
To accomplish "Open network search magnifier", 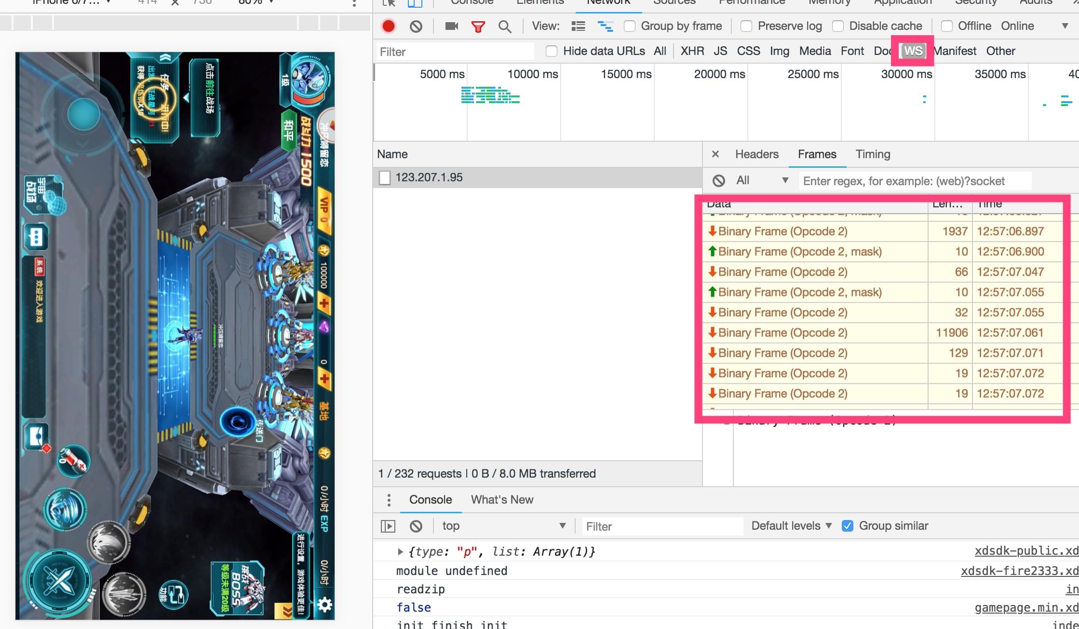I will click(x=504, y=27).
